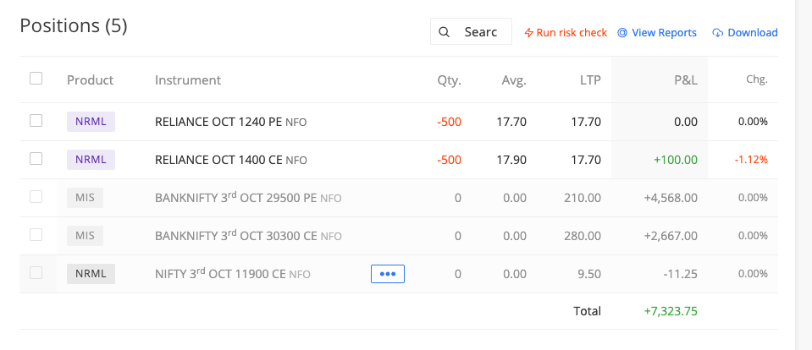Select the BANKNIFTY 29500 PE row checkbox

(x=36, y=196)
